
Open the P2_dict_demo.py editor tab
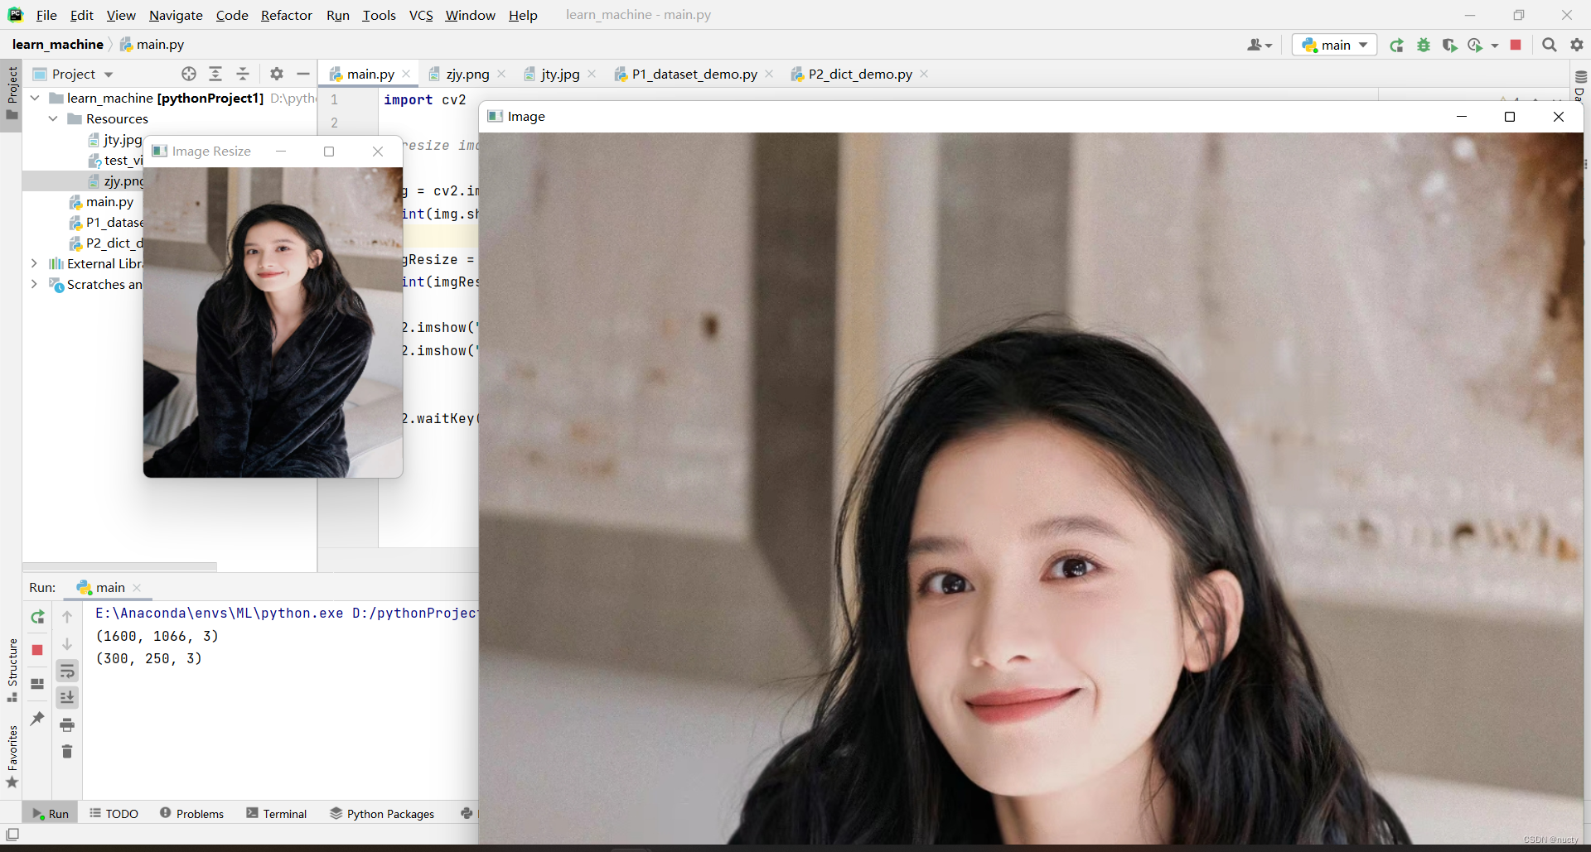pyautogui.click(x=860, y=74)
